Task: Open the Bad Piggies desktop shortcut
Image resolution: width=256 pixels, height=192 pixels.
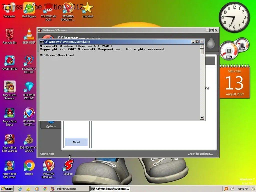Action: coord(29,10)
